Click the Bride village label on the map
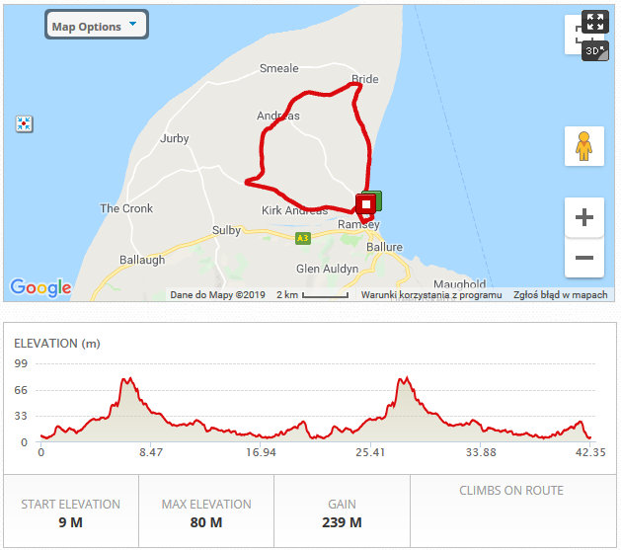Viewport: 621px width, 550px height. click(365, 79)
